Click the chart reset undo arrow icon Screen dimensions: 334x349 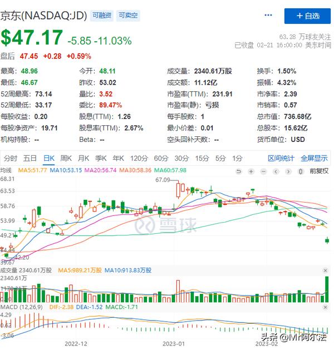click(238, 171)
